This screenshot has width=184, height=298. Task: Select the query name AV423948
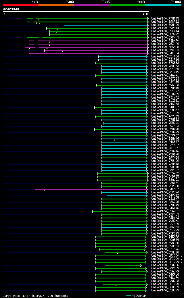11,9
